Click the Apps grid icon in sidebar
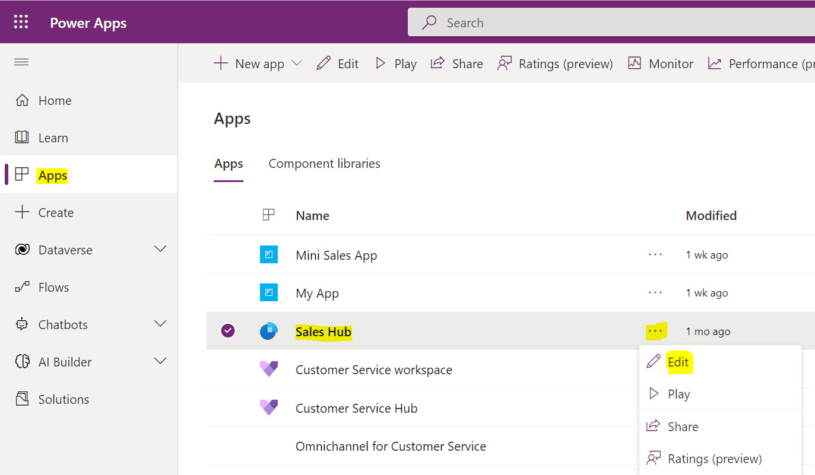Viewport: 815px width, 475px height. click(22, 175)
